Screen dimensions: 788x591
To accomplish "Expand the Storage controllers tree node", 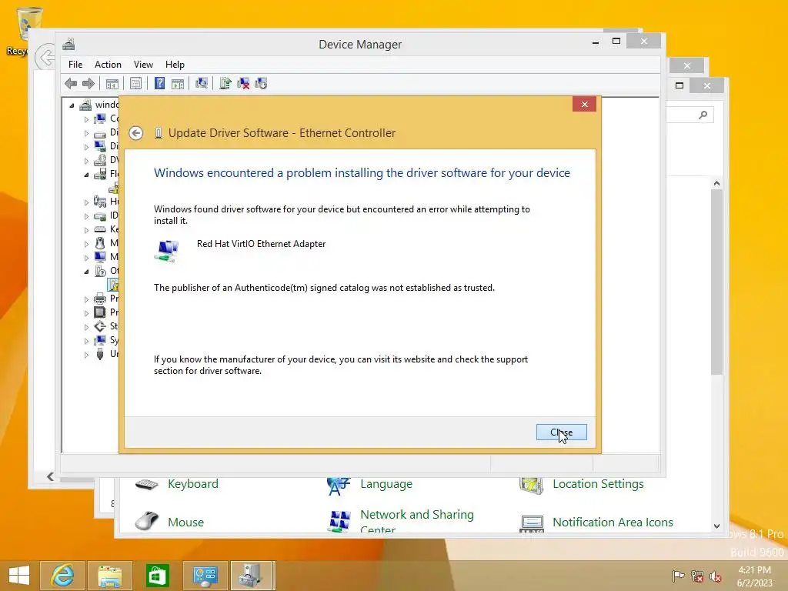I will coord(86,327).
